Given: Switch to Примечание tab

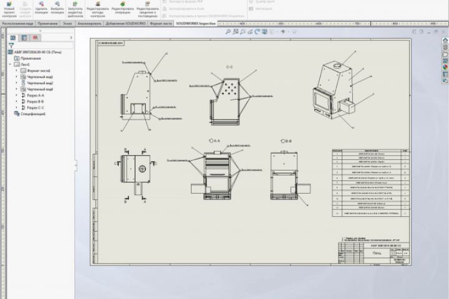Looking at the screenshot, I should [x=47, y=24].
